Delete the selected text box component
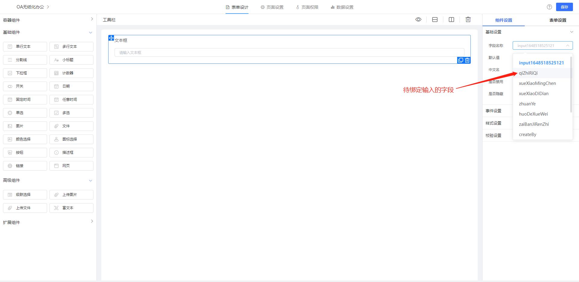 point(467,60)
